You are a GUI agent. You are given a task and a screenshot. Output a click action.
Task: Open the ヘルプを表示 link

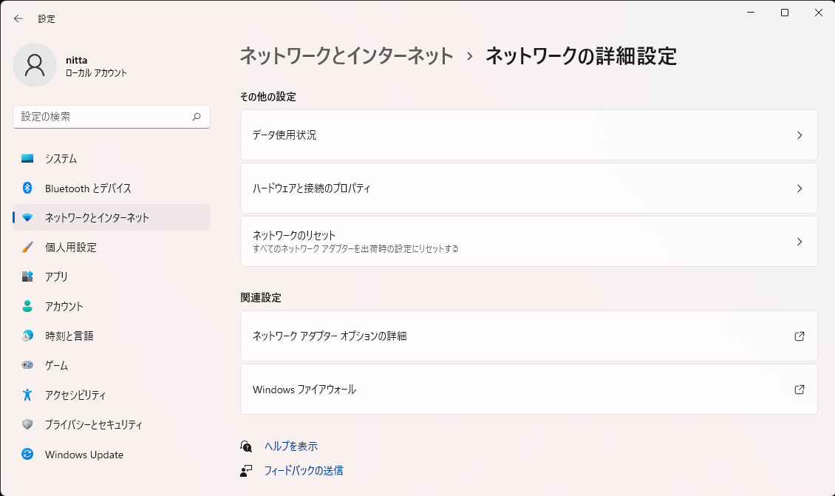pos(291,446)
